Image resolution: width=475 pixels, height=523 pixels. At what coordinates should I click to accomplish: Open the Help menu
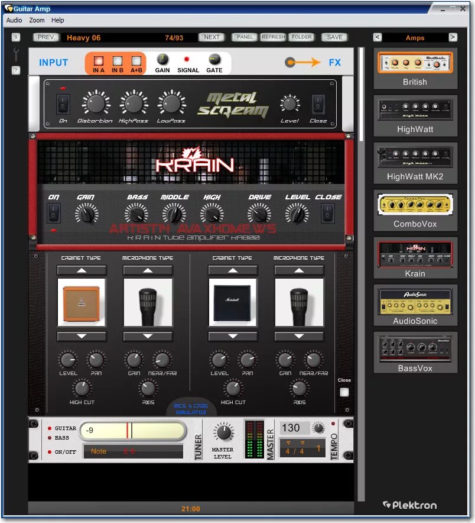tap(58, 20)
